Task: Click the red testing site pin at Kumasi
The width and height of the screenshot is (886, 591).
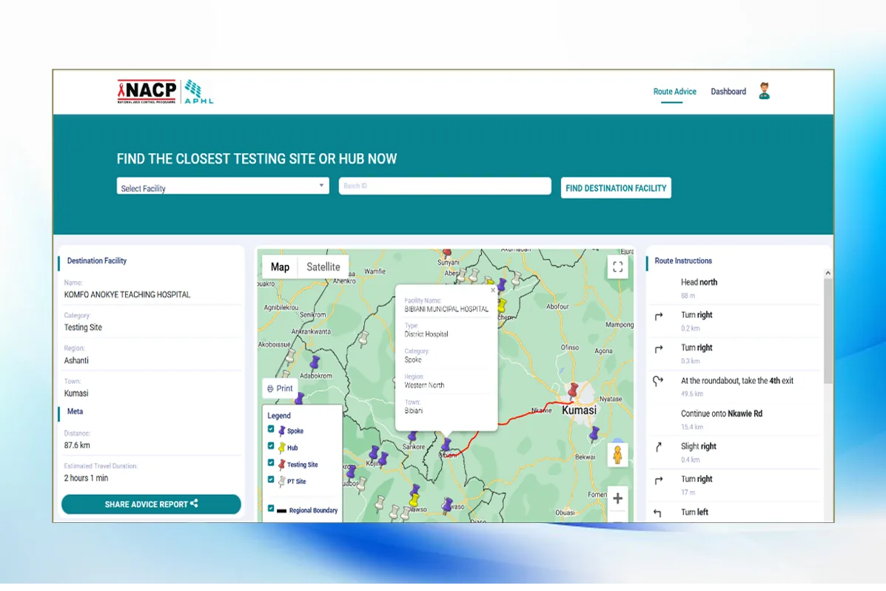Action: (x=573, y=390)
